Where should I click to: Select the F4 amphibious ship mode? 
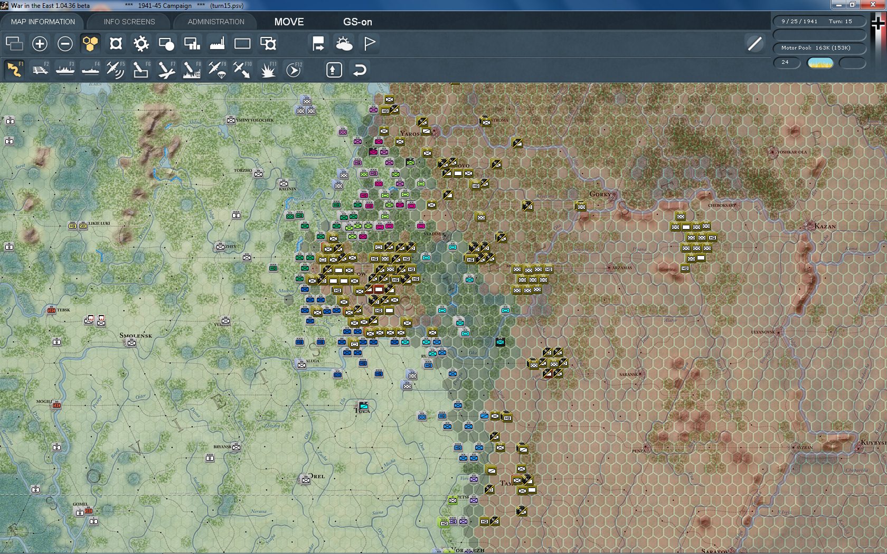90,70
